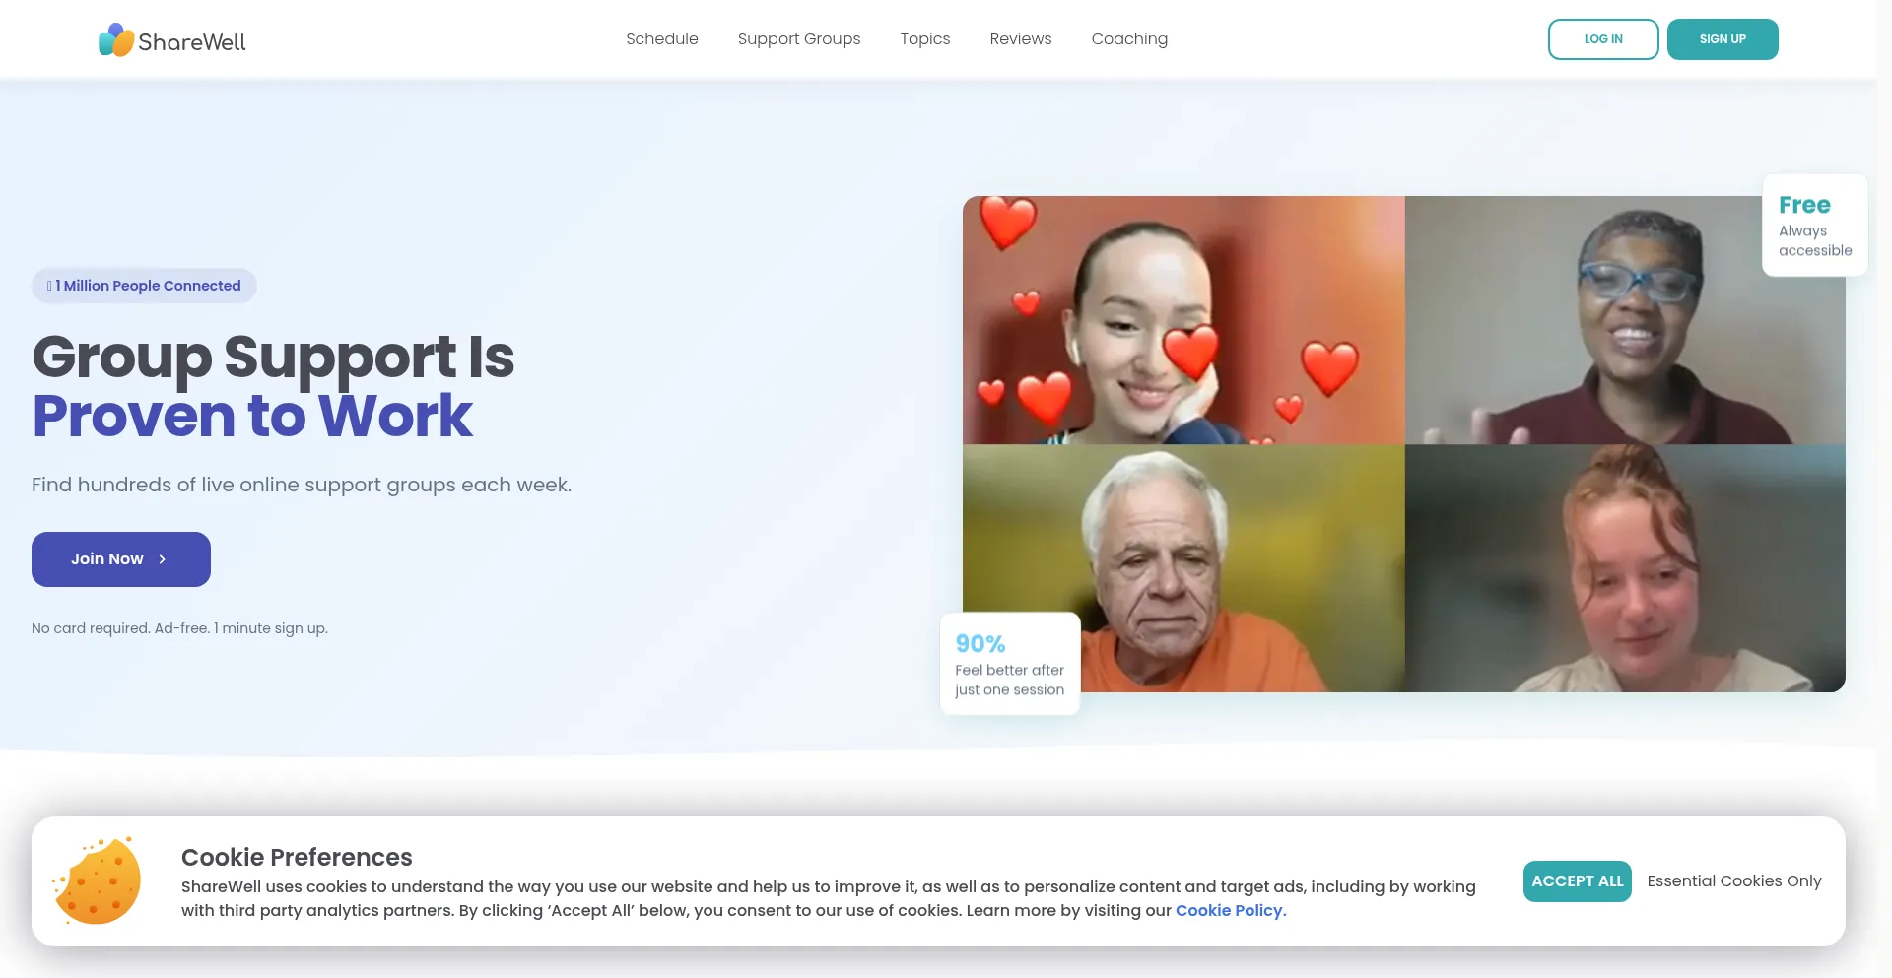
Task: Open the Schedule menu item
Action: (662, 39)
